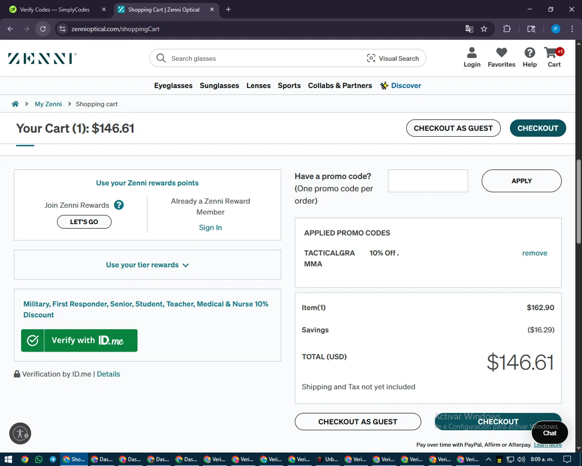Open Favorites heart icon
This screenshot has width=582, height=466.
pyautogui.click(x=501, y=57)
